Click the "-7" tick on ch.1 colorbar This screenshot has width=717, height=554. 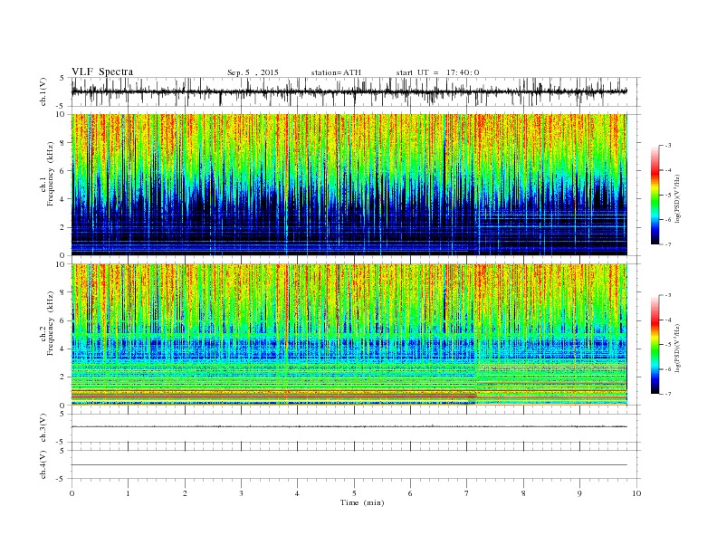click(x=668, y=244)
